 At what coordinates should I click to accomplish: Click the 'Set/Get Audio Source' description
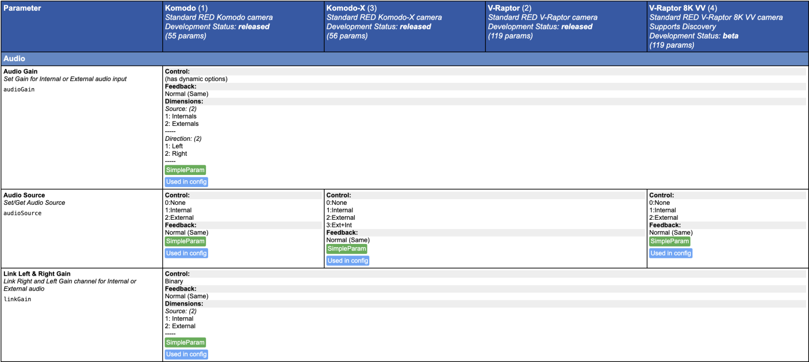34,203
